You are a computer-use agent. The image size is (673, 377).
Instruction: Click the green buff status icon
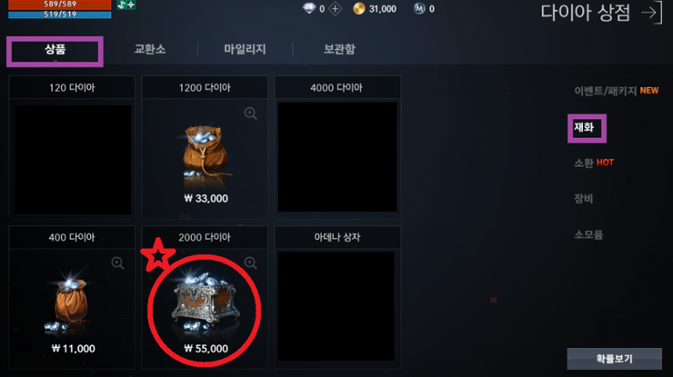pyautogui.click(x=126, y=5)
